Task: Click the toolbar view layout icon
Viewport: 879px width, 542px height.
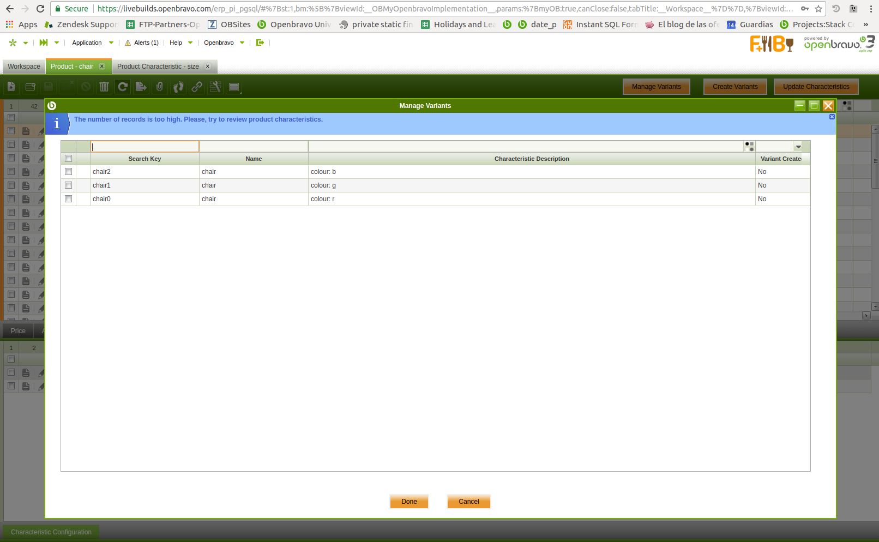Action: tap(234, 87)
